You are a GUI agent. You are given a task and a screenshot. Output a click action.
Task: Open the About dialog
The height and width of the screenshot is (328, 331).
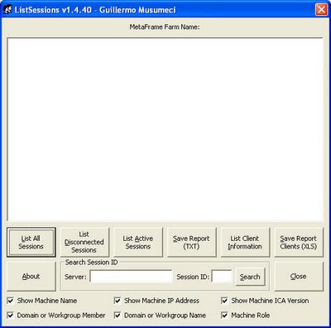point(31,276)
